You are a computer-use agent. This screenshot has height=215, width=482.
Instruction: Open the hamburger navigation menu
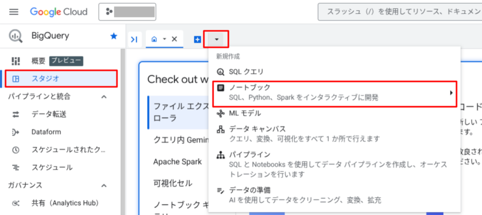point(14,12)
